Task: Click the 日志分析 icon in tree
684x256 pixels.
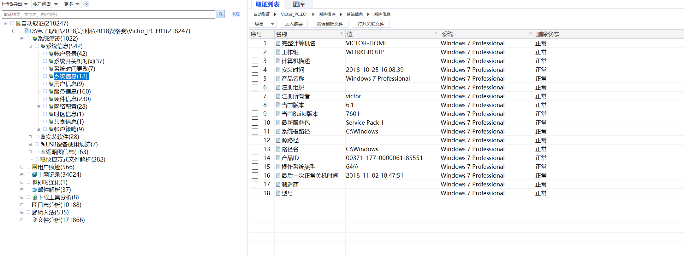Action: (x=34, y=205)
